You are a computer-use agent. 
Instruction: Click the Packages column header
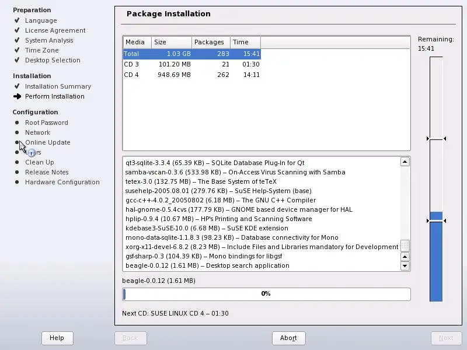pos(211,42)
